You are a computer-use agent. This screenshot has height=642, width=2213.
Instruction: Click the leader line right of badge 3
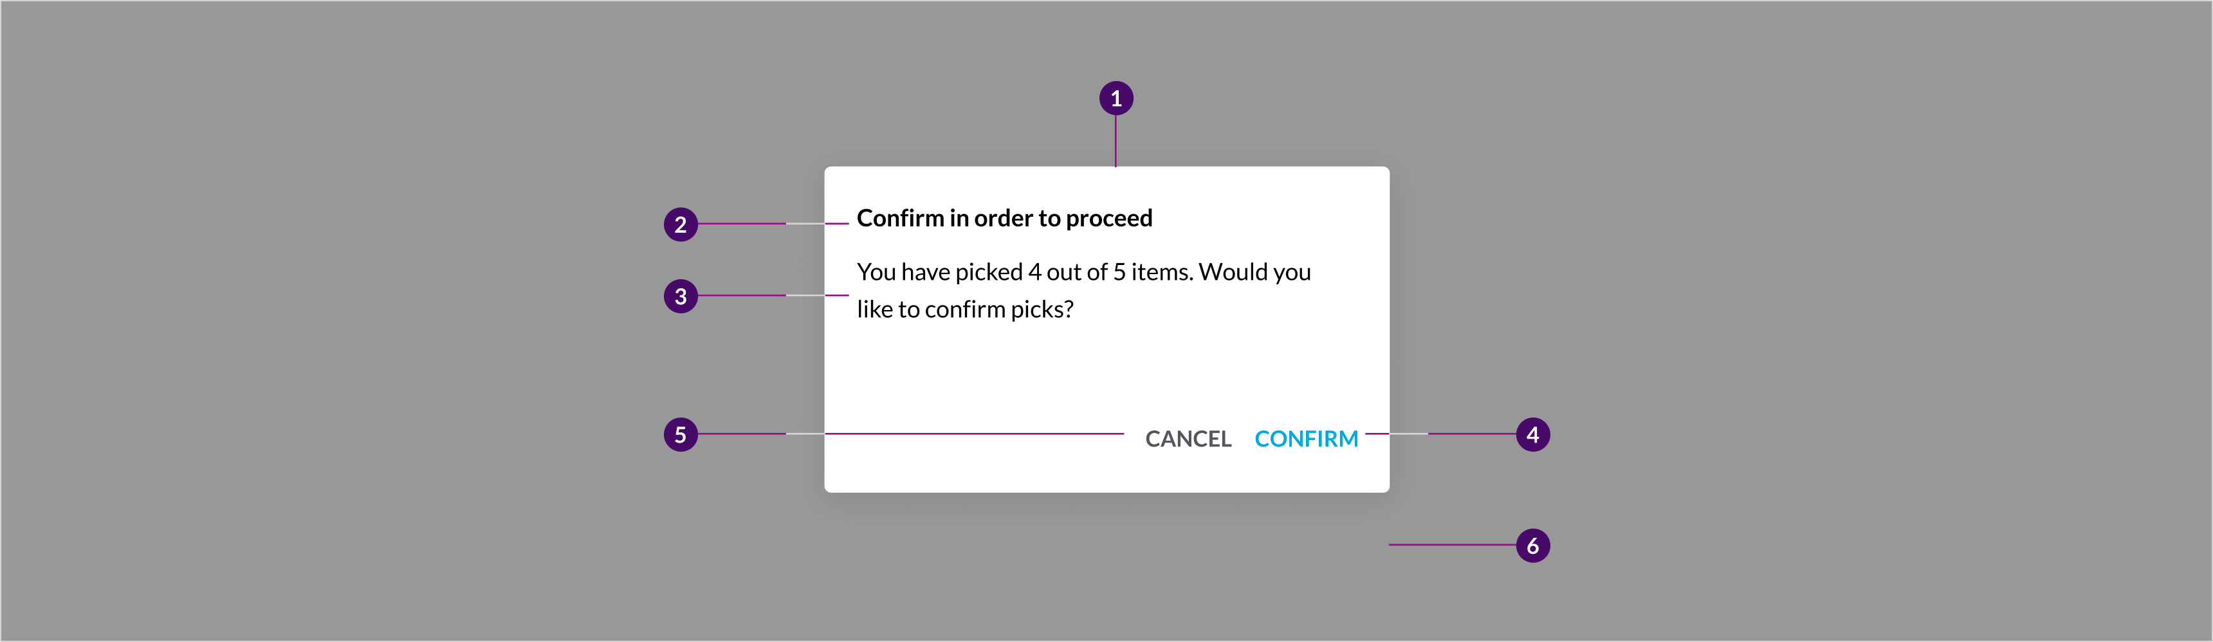(741, 296)
